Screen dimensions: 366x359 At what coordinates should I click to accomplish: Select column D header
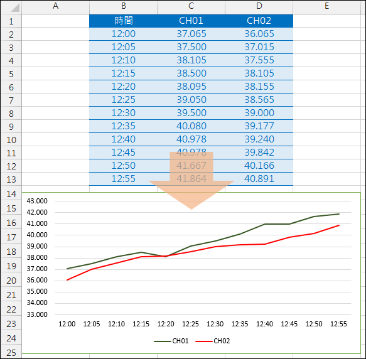pos(259,6)
